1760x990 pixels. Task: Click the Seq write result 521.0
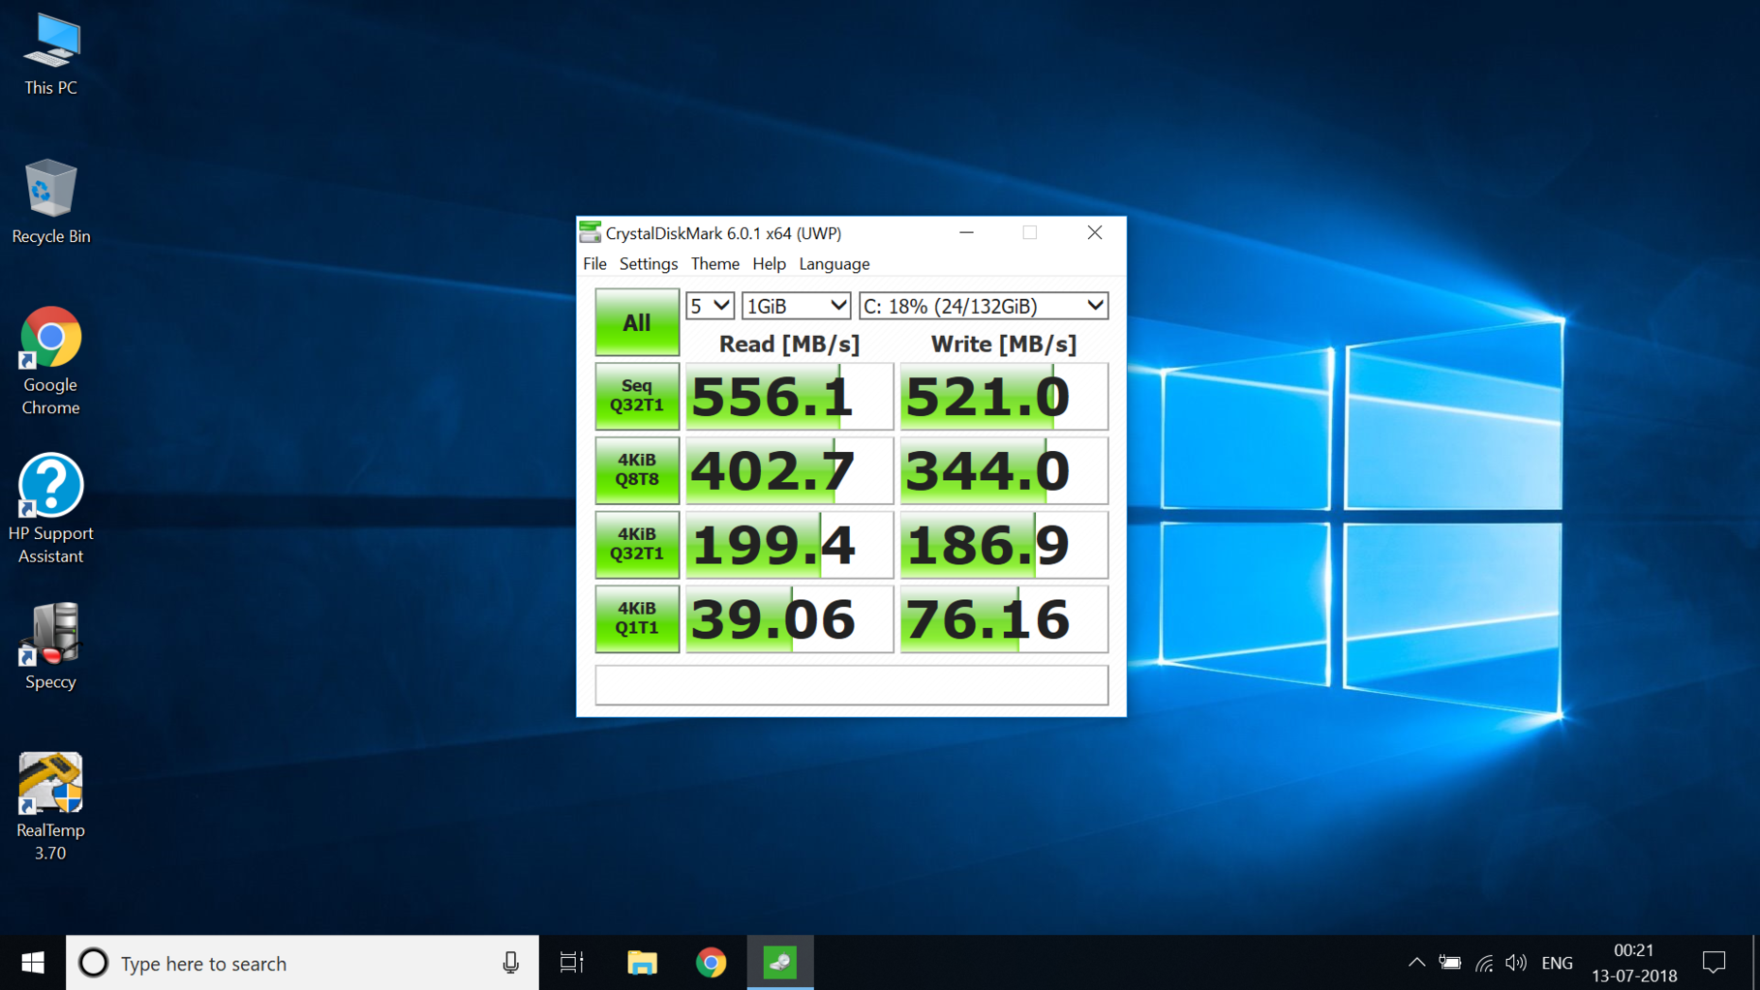pos(1004,397)
